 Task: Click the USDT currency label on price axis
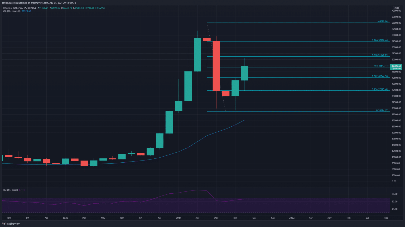(x=396, y=8)
